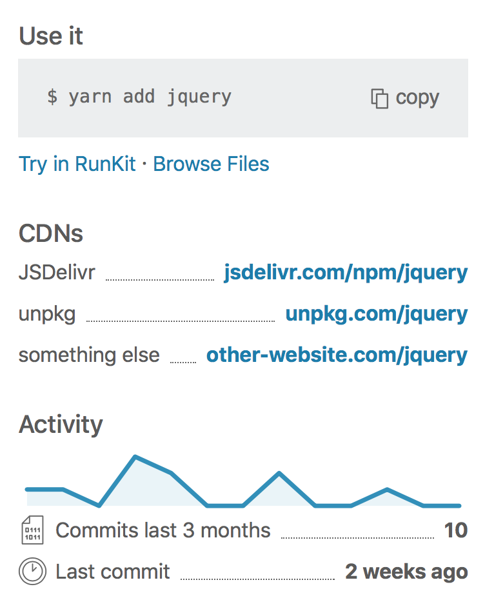Viewport: 494px width, 609px height.
Task: Click the yarn add jquery command text
Action: tap(139, 97)
